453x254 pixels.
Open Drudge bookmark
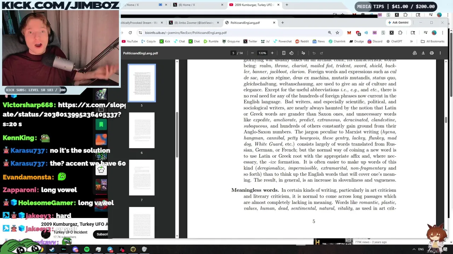[356, 41]
